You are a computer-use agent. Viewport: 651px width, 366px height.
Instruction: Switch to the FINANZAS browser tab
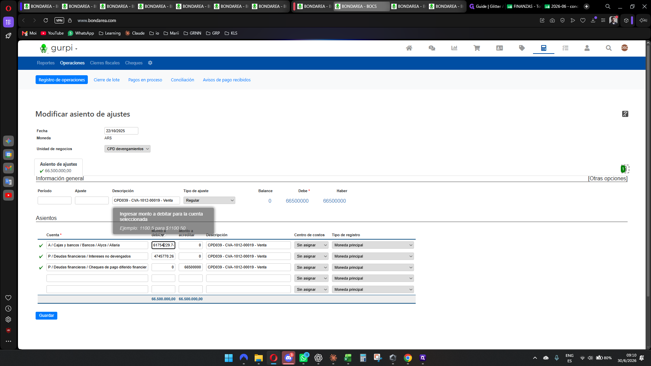[x=524, y=6]
